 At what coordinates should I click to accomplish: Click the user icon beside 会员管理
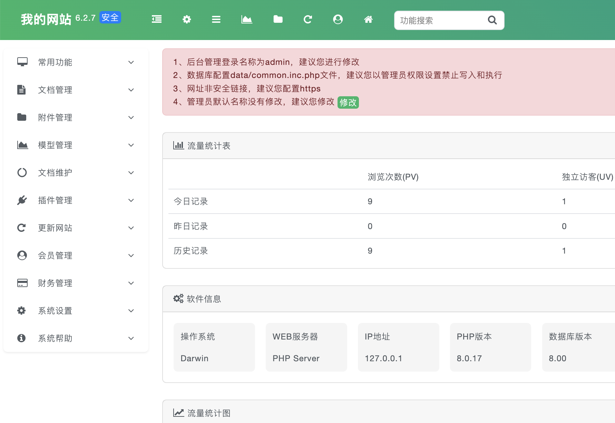[x=22, y=255]
